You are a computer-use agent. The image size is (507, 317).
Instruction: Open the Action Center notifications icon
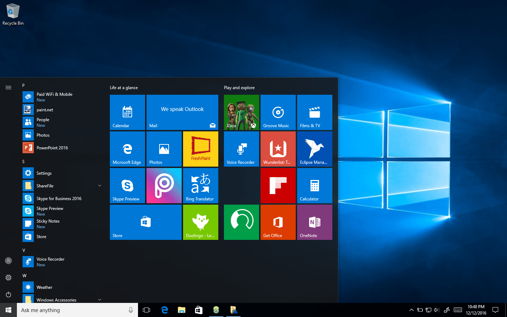pyautogui.click(x=495, y=310)
